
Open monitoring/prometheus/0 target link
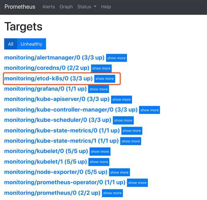(52, 193)
